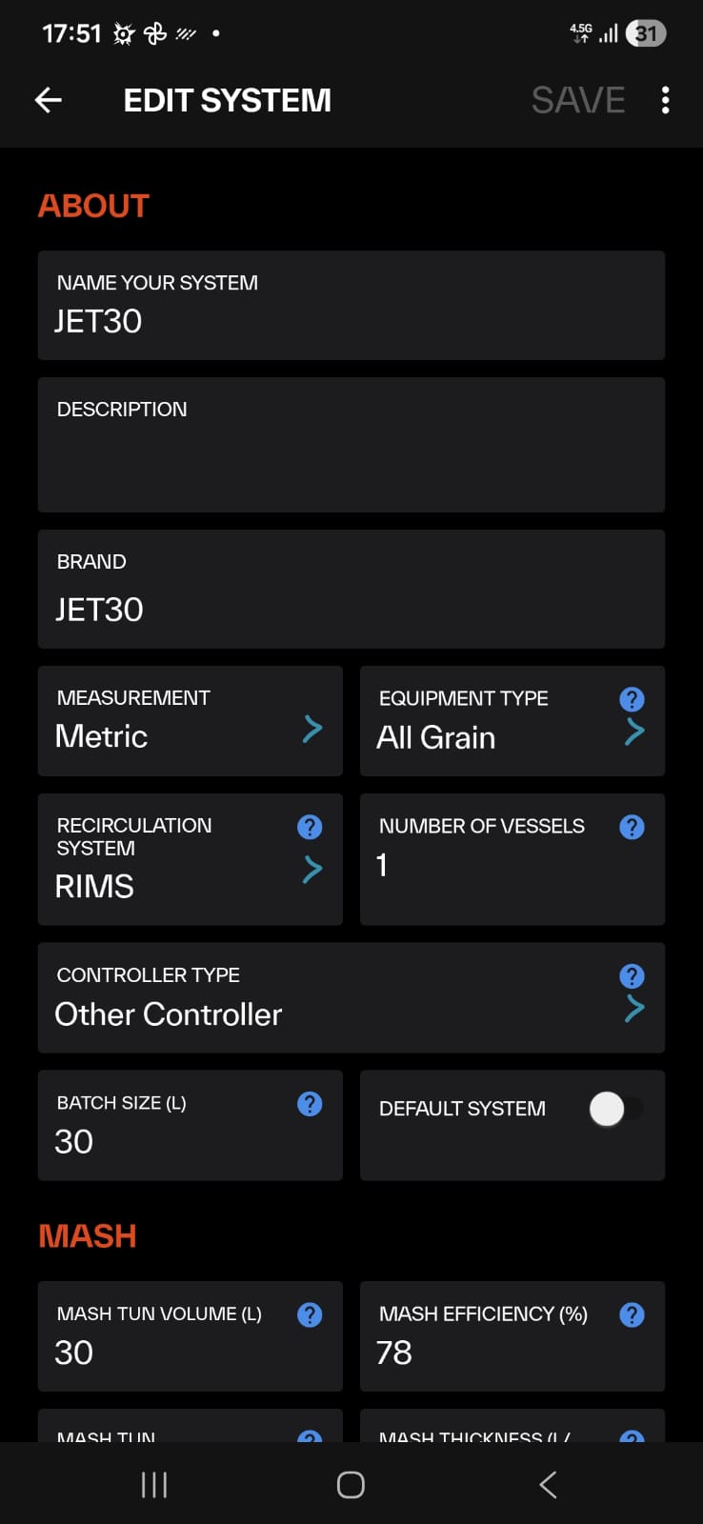Edit the Brand field showing JET30

[x=351, y=590]
